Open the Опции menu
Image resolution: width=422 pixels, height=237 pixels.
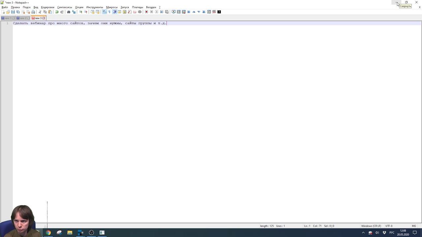pyautogui.click(x=79, y=7)
